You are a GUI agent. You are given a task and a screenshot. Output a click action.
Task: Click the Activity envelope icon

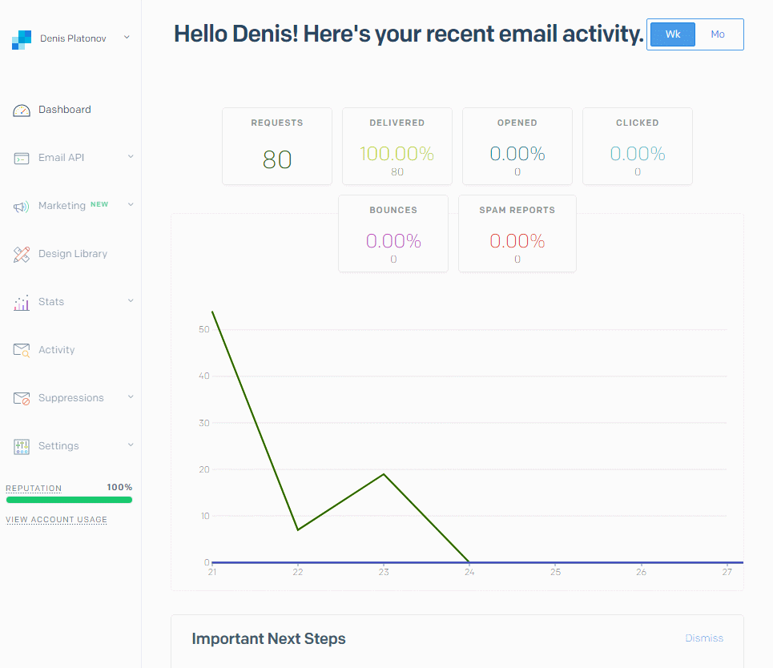click(22, 350)
